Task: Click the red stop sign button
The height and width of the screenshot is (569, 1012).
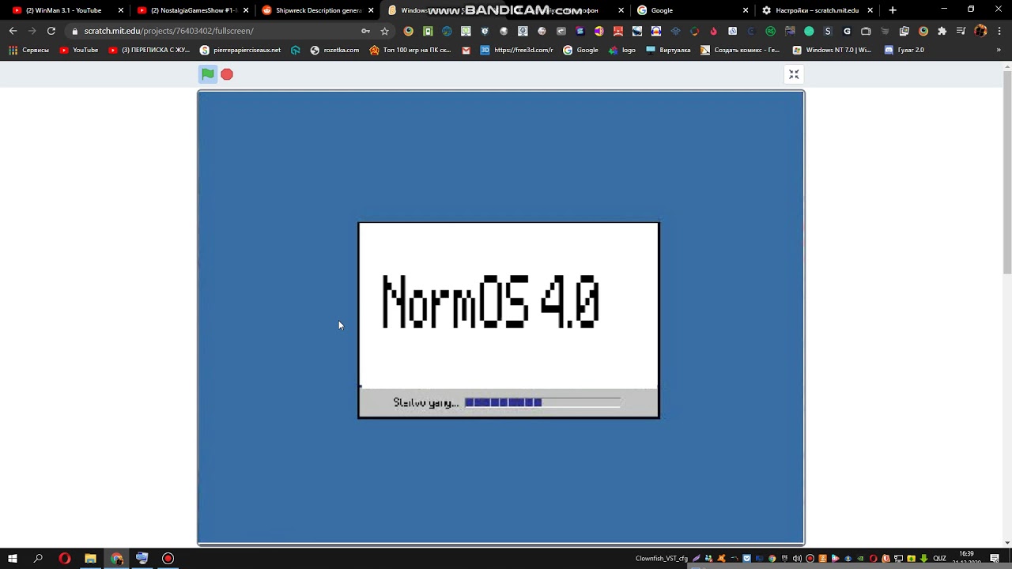Action: [x=227, y=74]
